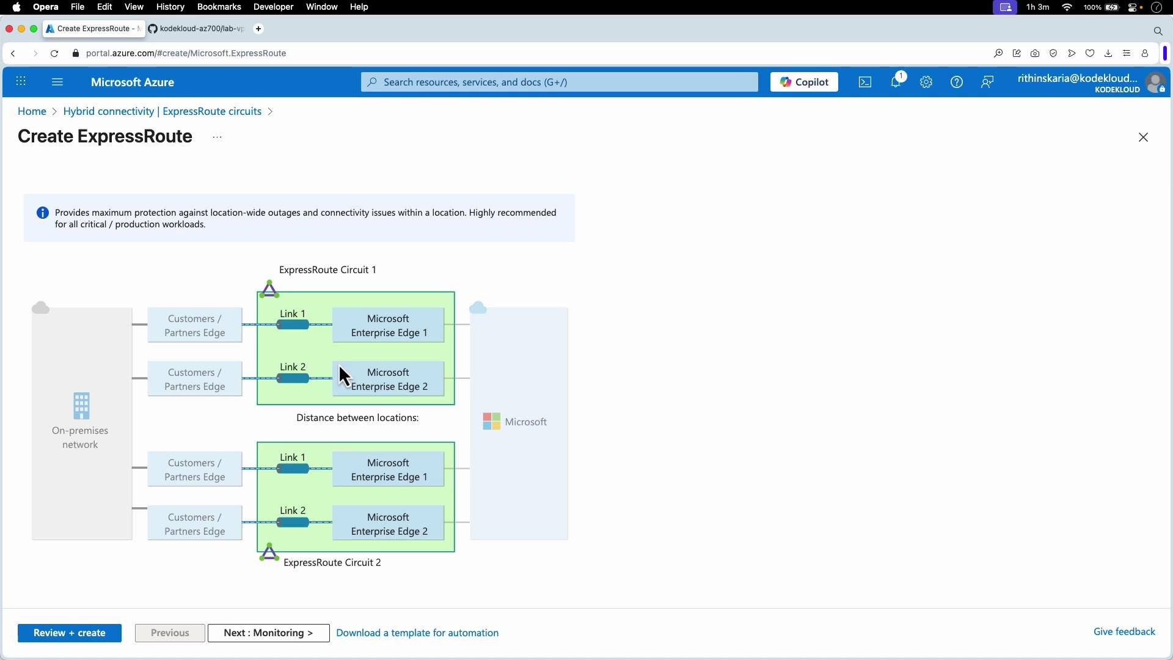Go forward with the browser forward arrow
This screenshot has height=660, width=1173.
35,54
